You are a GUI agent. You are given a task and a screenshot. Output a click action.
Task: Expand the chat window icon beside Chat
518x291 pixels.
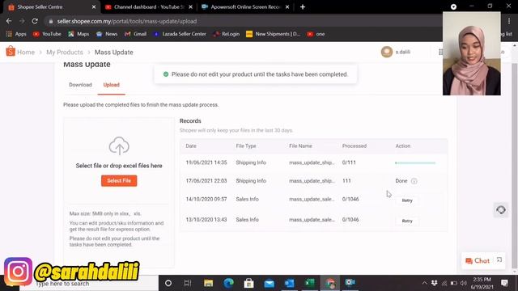pyautogui.click(x=499, y=260)
